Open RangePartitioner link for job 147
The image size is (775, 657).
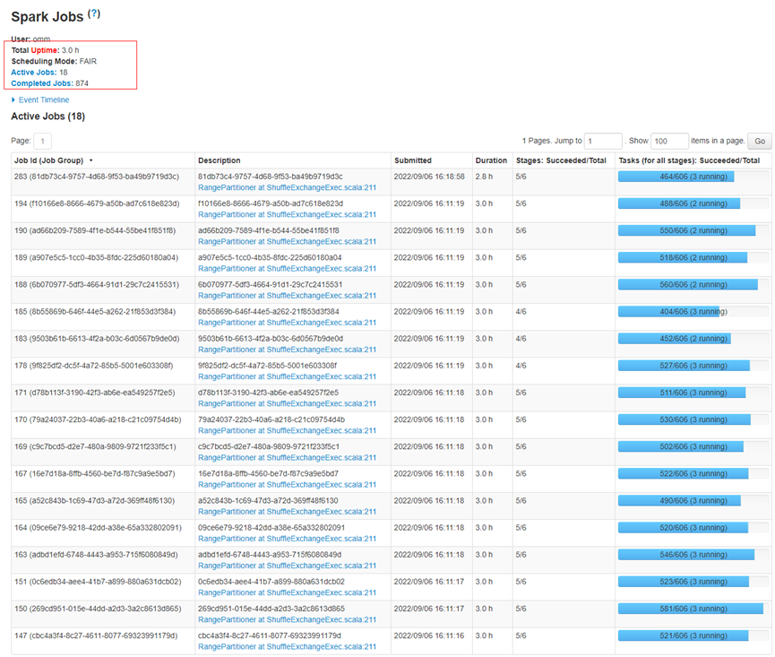[x=288, y=646]
